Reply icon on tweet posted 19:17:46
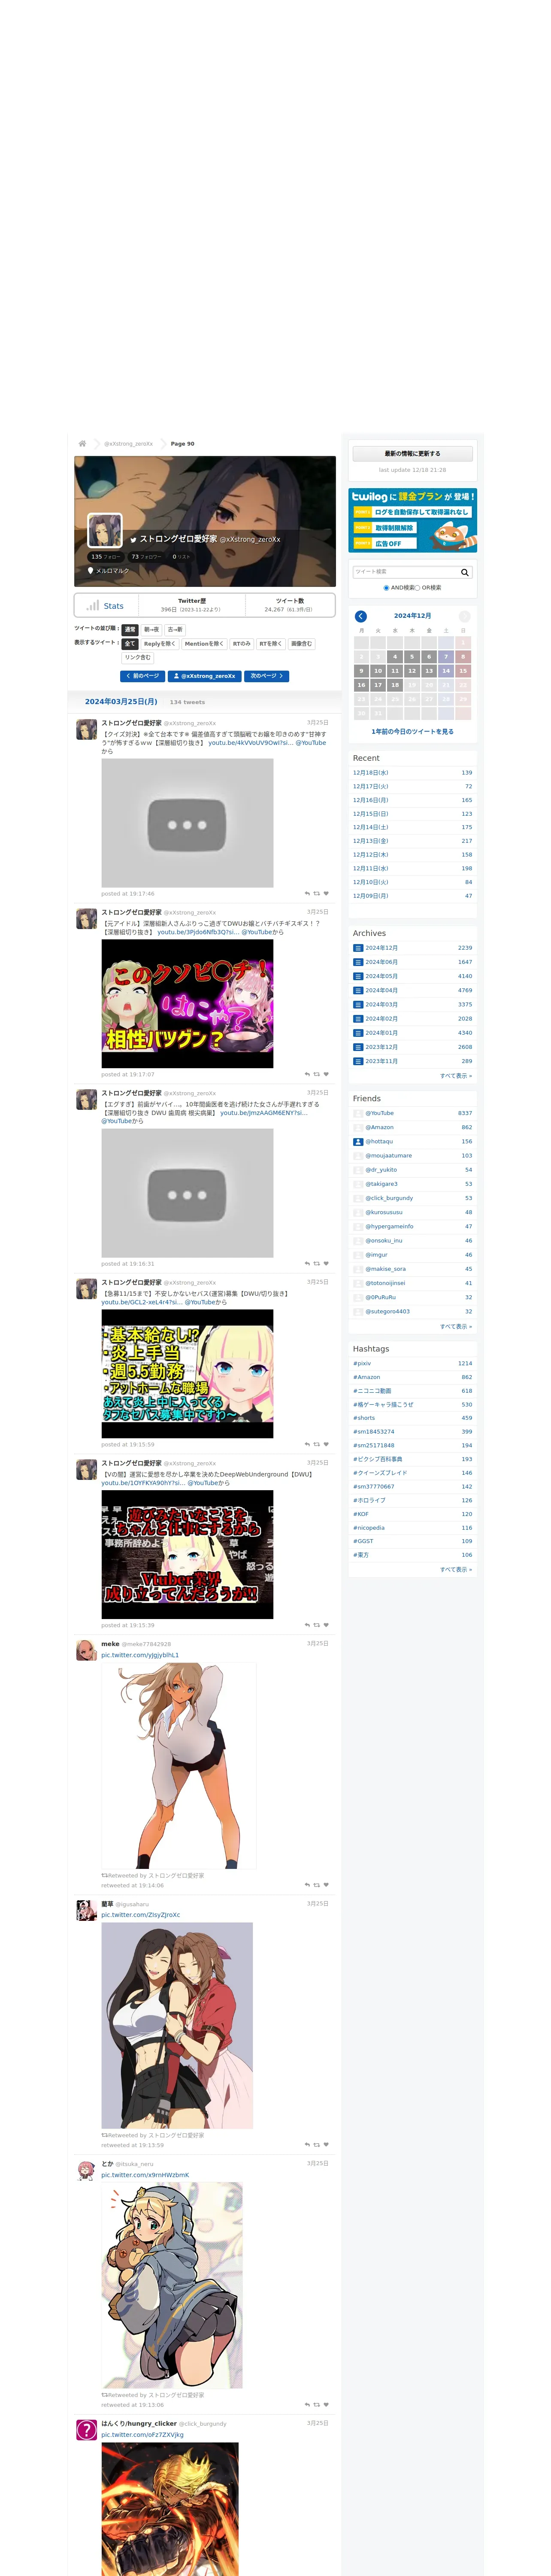Screen dimensions: 551x2576 click(307, 894)
